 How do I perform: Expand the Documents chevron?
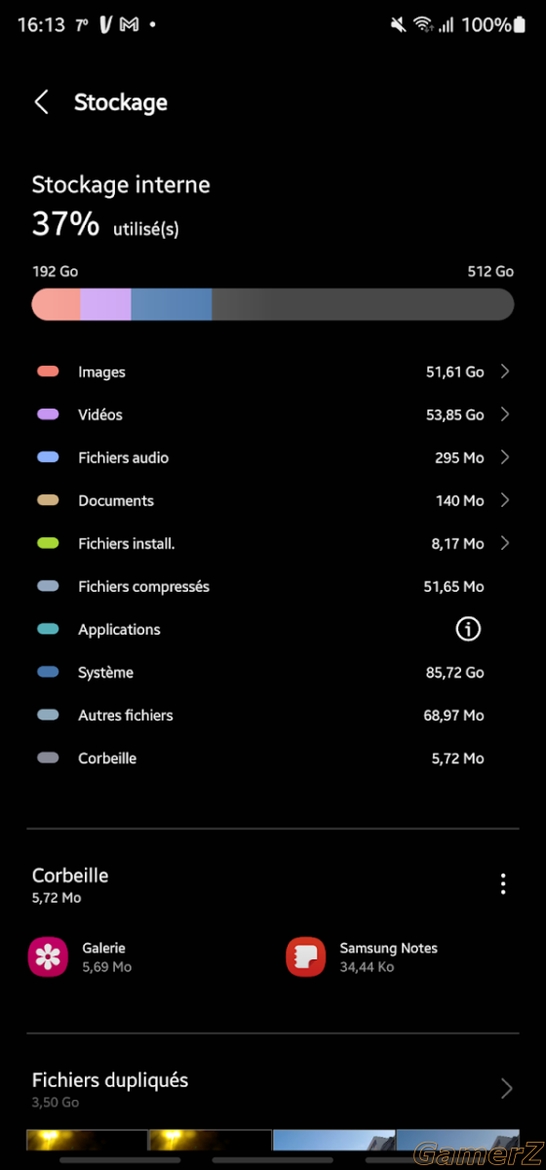point(505,500)
